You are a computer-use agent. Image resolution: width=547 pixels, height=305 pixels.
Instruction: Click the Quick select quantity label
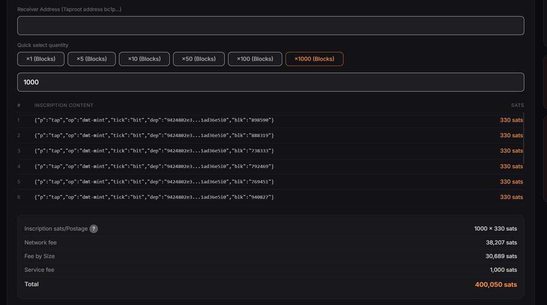point(43,45)
